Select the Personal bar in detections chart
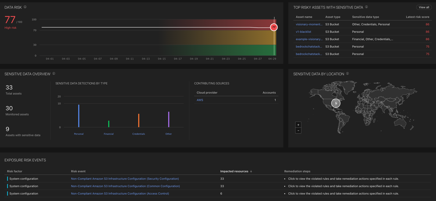Viewport: 436px width, 201px height. tap(79, 116)
